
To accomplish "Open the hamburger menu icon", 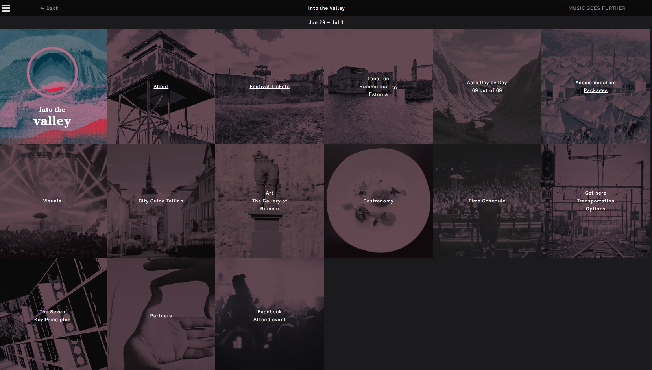I will click(x=6, y=8).
